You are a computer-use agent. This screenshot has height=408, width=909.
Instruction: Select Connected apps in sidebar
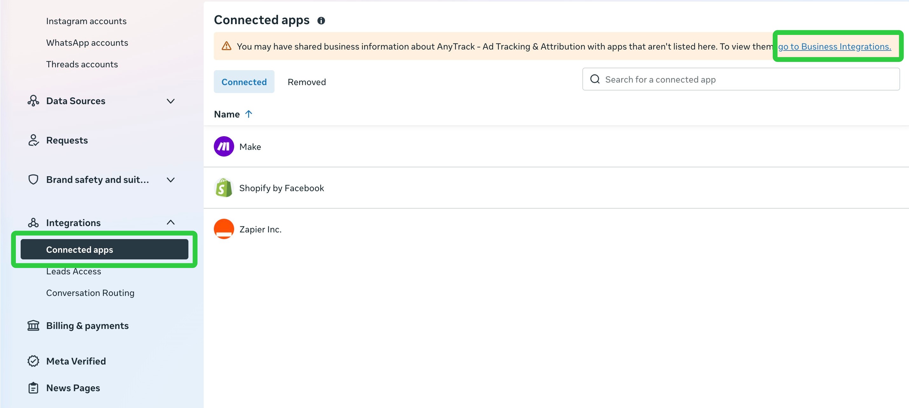pyautogui.click(x=105, y=249)
